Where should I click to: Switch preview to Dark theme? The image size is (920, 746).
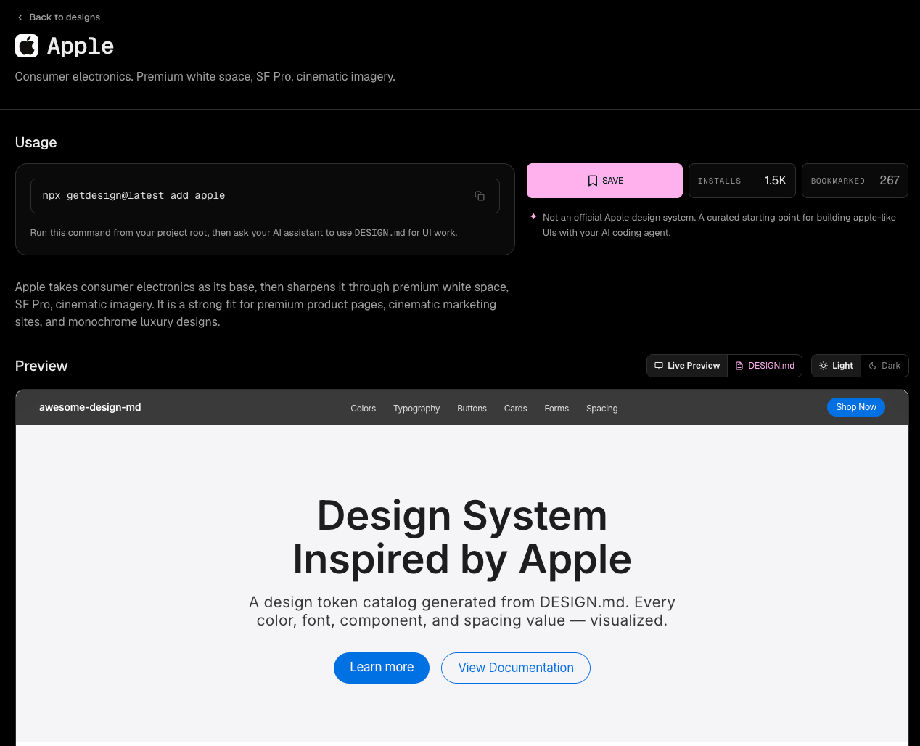pos(884,366)
